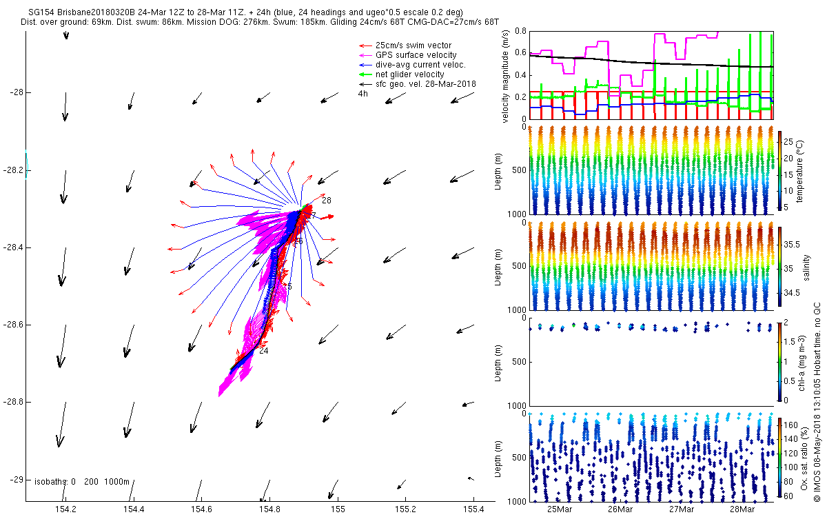Viewport: 827px width, 517px height.
Task: Click the -29 latitude tick label
Action: (16, 480)
